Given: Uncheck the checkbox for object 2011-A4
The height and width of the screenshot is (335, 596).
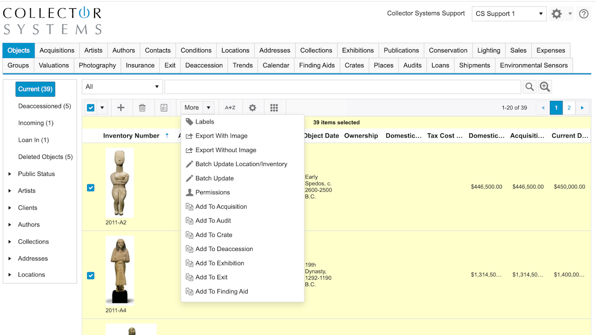Looking at the screenshot, I should tap(91, 276).
